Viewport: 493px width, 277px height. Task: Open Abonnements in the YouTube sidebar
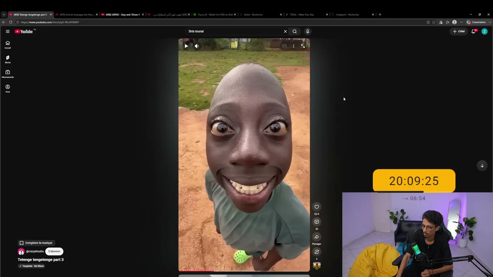(8, 74)
